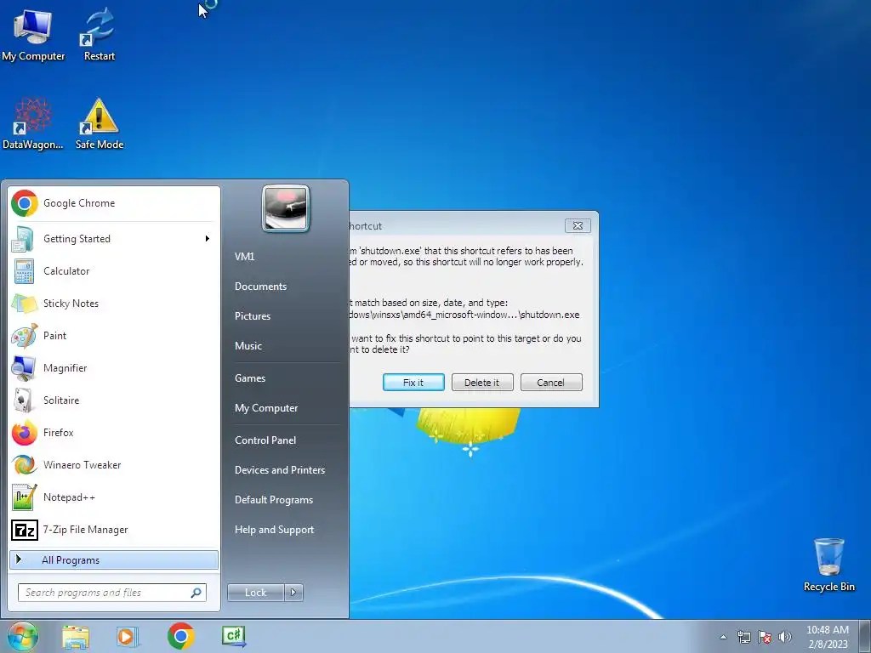Launch Google Chrome from Start menu

(115, 203)
